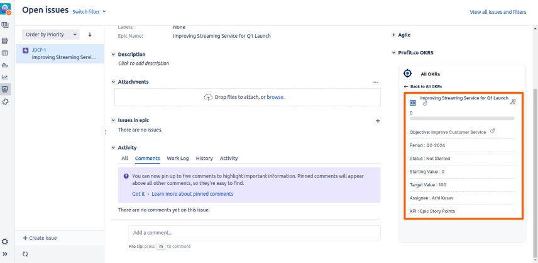Screen dimensions: 538x263
Task: Open the Backlog icon in sidebar
Action: click(5, 41)
